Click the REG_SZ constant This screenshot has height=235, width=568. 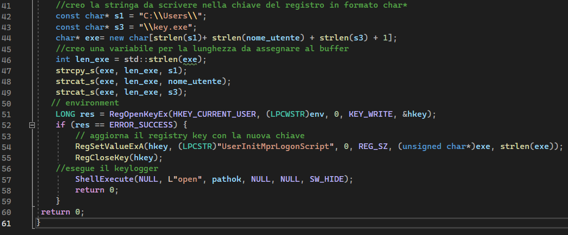click(373, 147)
